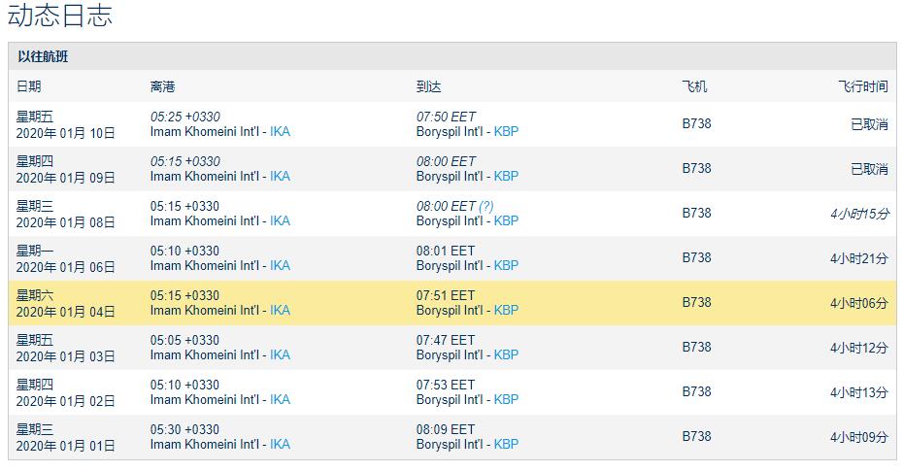Click the IKA link for 02 January flight
This screenshot has height=471, width=903.
coord(280,399)
